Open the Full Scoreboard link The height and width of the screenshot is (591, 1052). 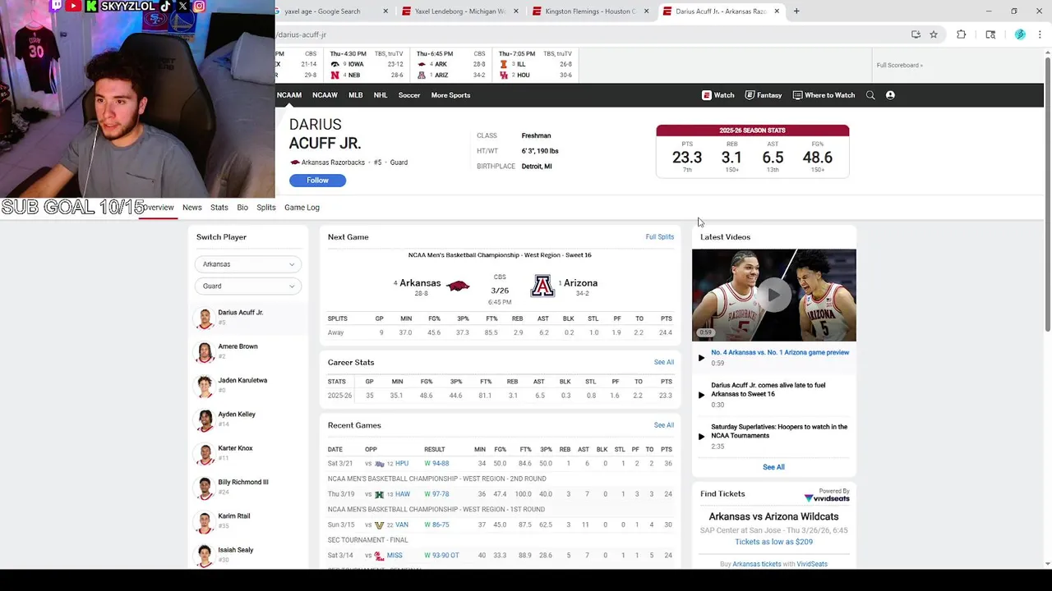click(899, 65)
